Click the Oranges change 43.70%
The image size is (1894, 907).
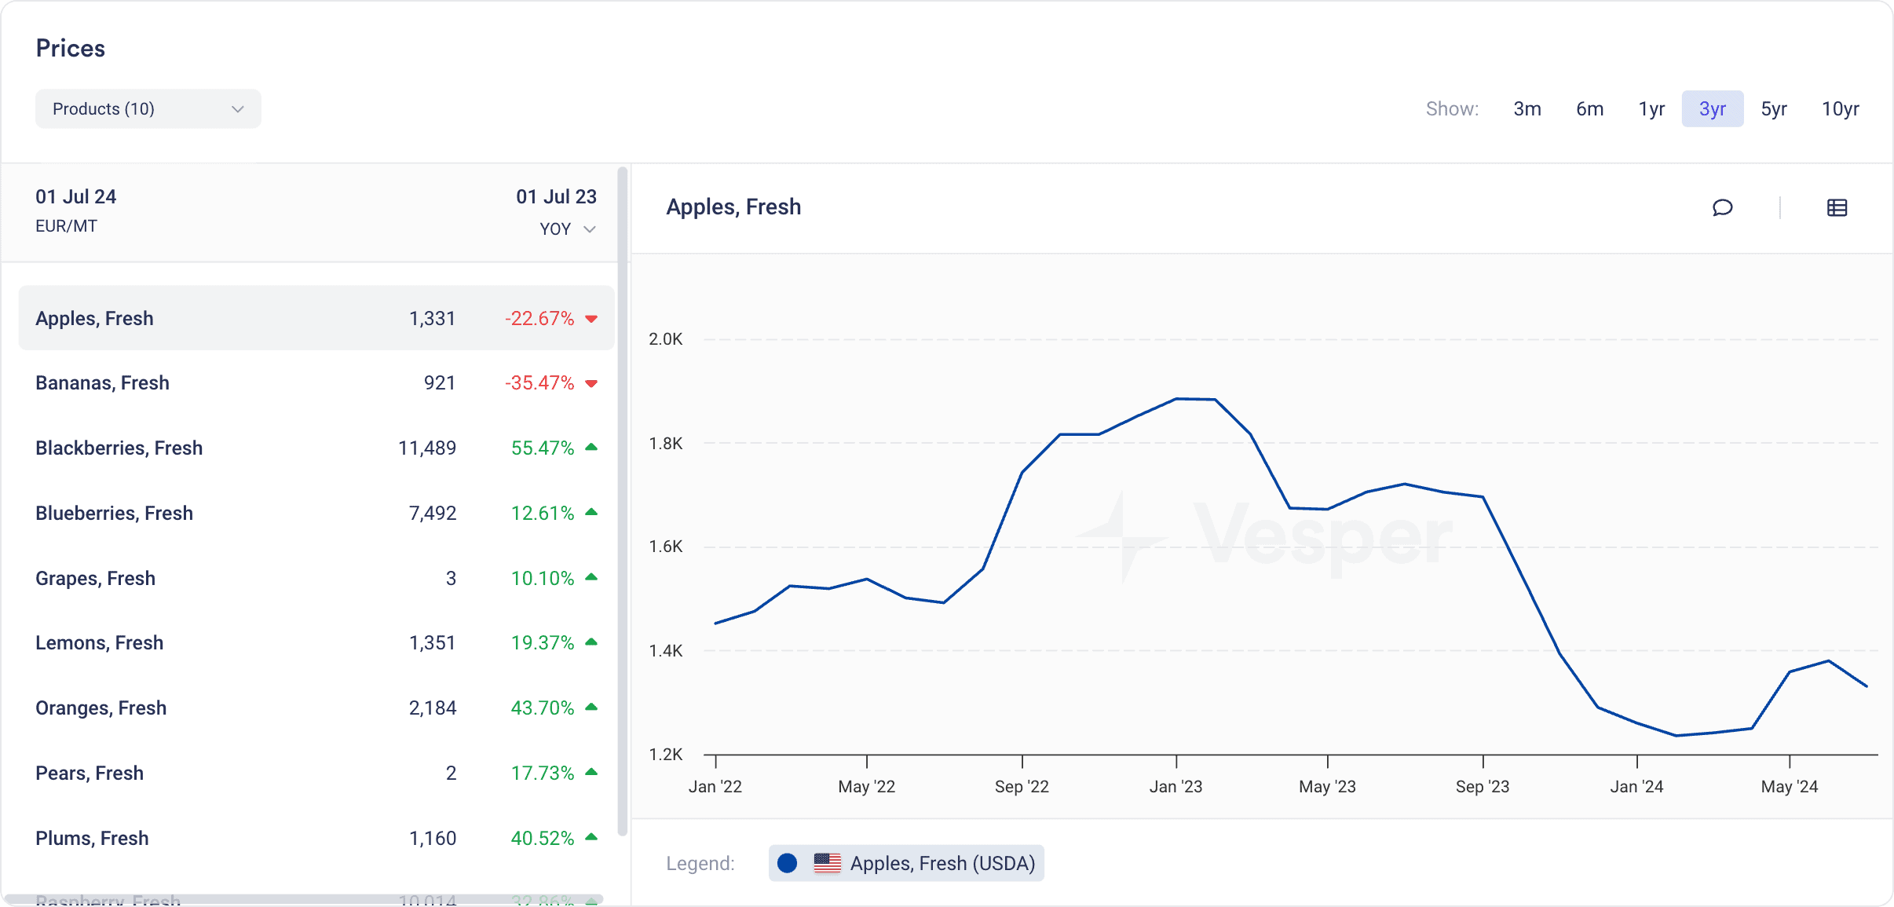coord(543,708)
